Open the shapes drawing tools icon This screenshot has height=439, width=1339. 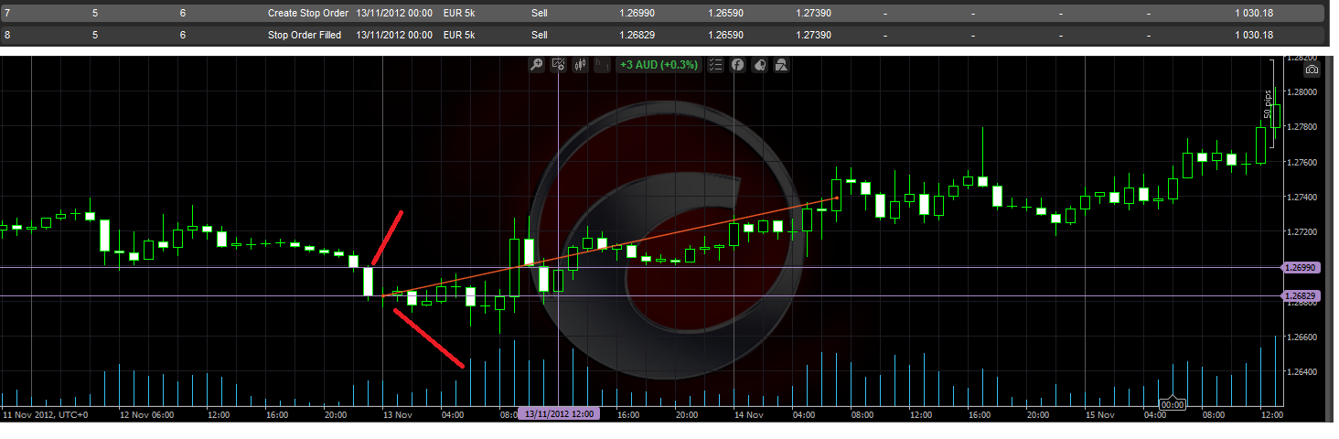click(781, 65)
